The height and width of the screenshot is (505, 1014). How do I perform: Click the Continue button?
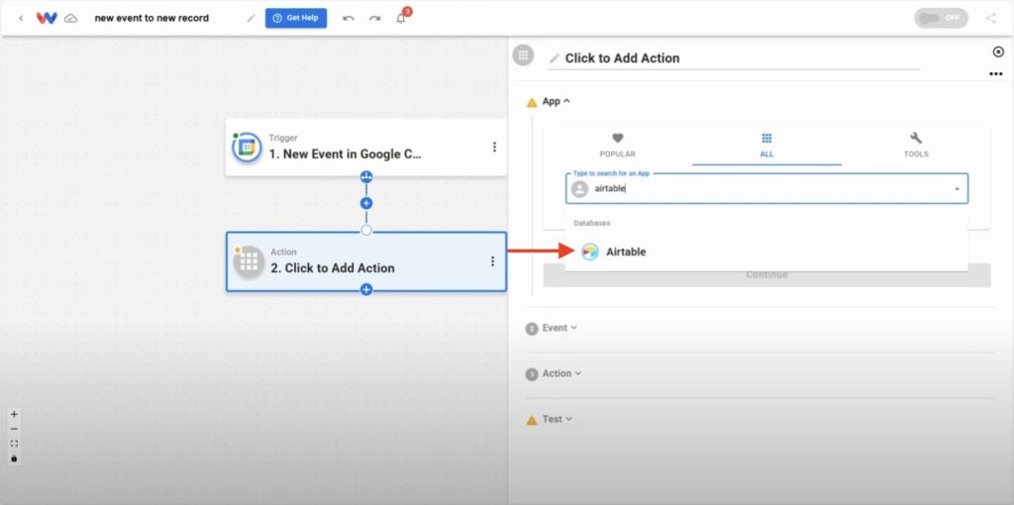[767, 275]
